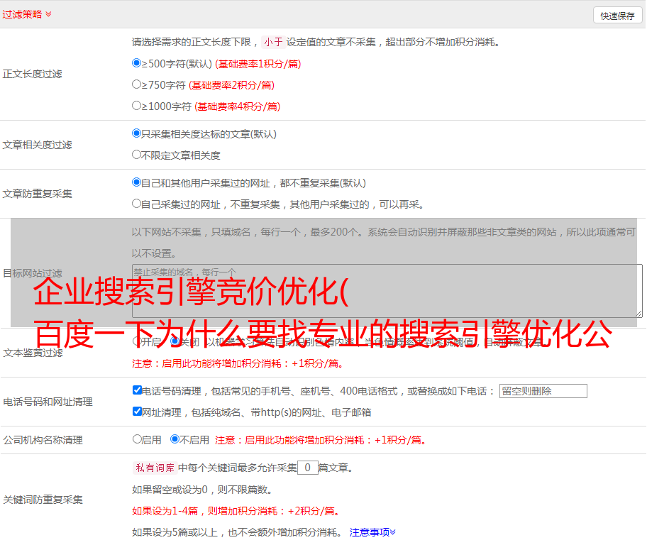Focus the articles-per-keyword number field
Screen dimensions: 647x545
pos(307,468)
